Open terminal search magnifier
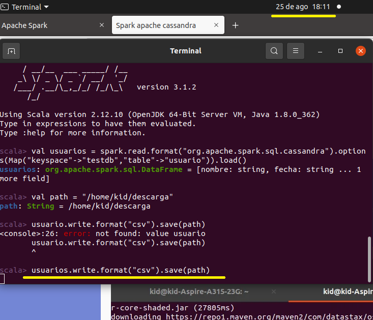The height and width of the screenshot is (320, 373). pos(274,51)
